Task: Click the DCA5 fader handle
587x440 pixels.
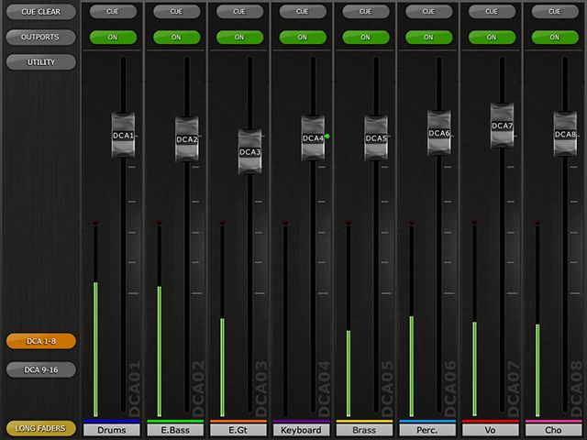Action: (376, 138)
